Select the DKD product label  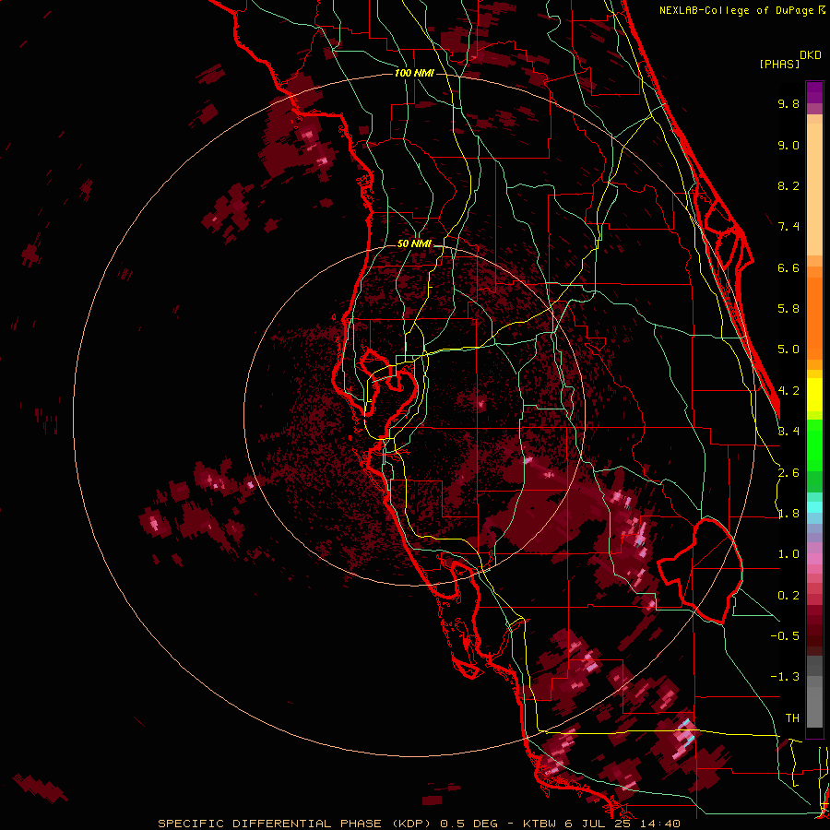(x=811, y=55)
